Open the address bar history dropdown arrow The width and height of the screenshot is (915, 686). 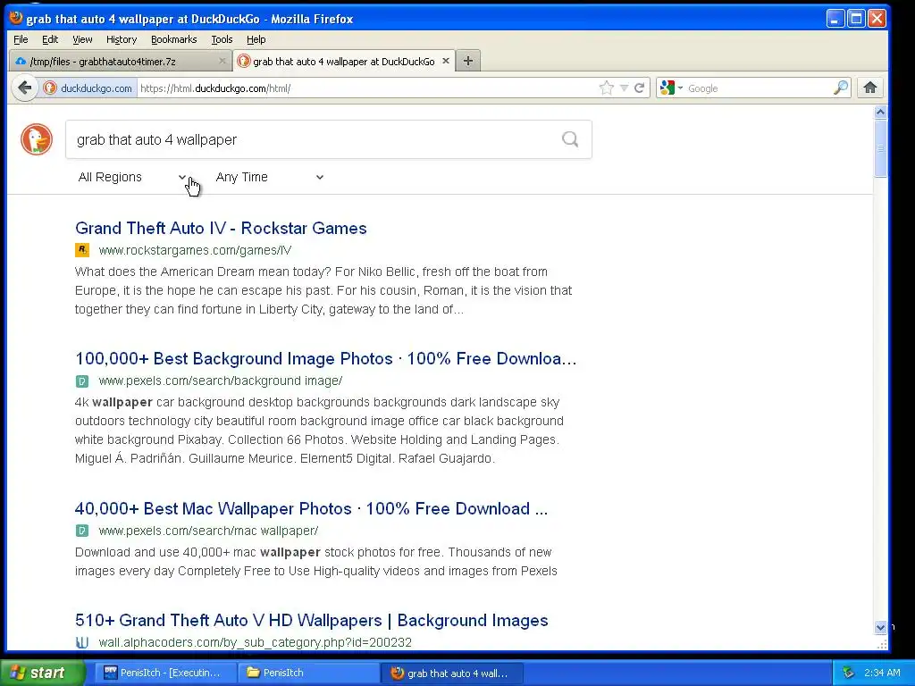coord(624,88)
